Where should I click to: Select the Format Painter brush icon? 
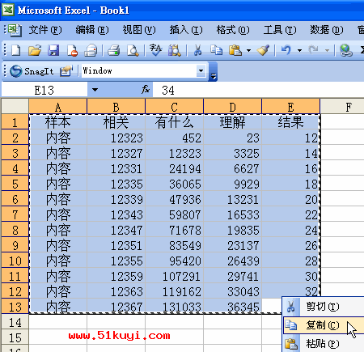pos(263,50)
